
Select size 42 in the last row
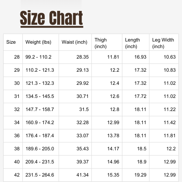17,175
